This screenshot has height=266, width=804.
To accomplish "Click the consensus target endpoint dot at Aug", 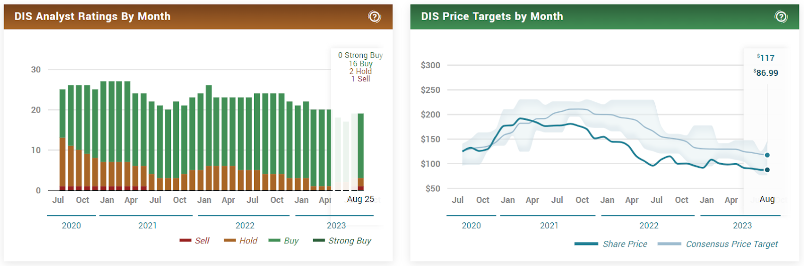I will [767, 155].
